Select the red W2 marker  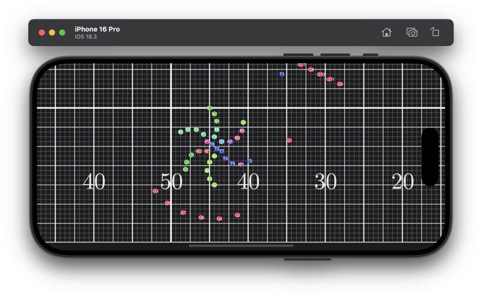[x=199, y=151]
